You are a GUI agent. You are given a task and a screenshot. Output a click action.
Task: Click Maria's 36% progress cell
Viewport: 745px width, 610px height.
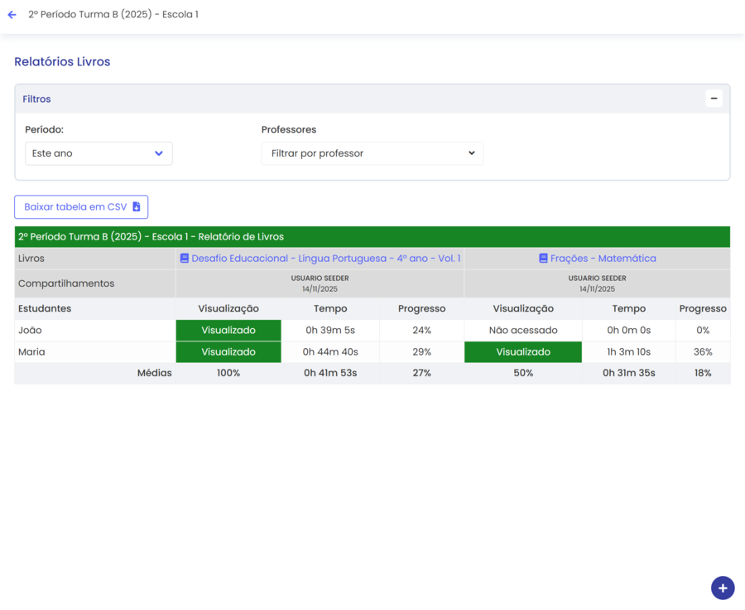(703, 352)
